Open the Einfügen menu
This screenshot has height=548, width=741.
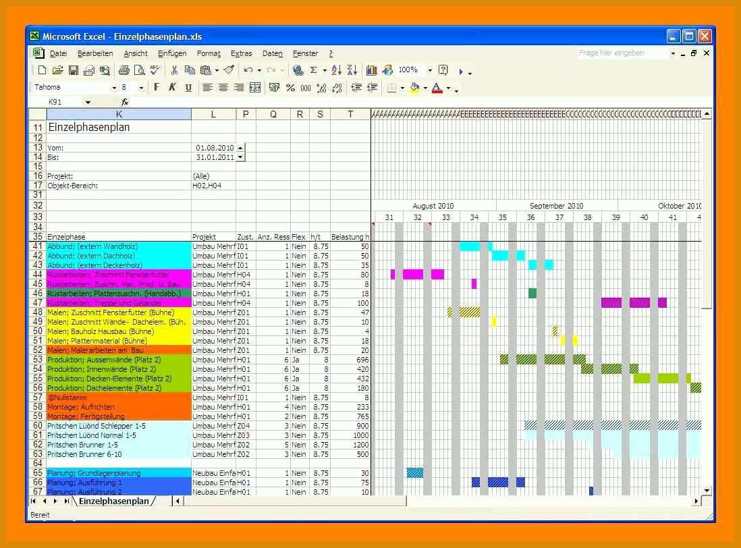[x=172, y=53]
